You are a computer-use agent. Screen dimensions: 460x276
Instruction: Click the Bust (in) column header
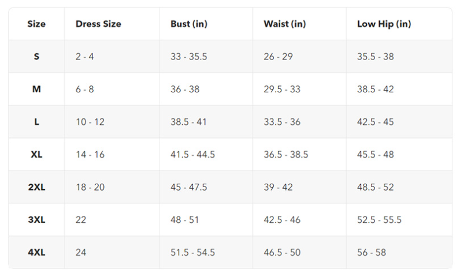[x=189, y=24]
